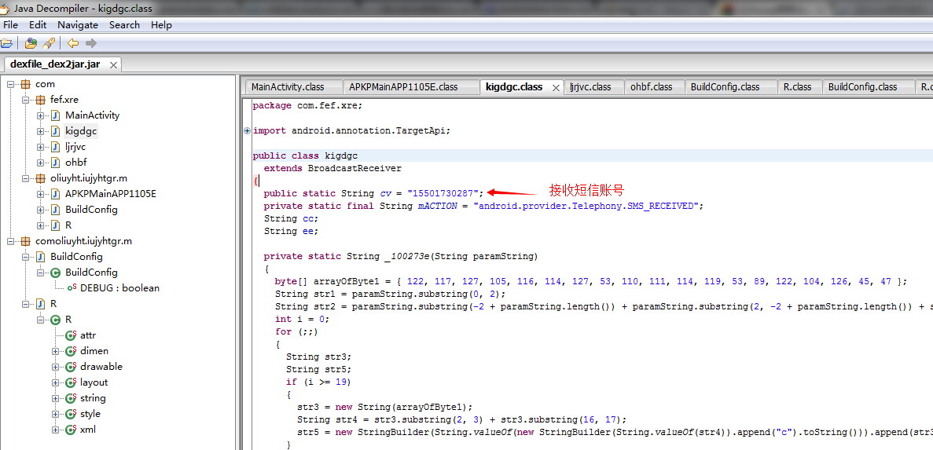Image resolution: width=933 pixels, height=450 pixels.
Task: Expand the dimen class node
Action: [55, 351]
